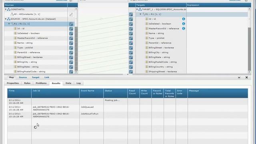Screen dimensions: 256x144
Task: Click the info icon on target IsDeleted row
Action: coord(184,24)
